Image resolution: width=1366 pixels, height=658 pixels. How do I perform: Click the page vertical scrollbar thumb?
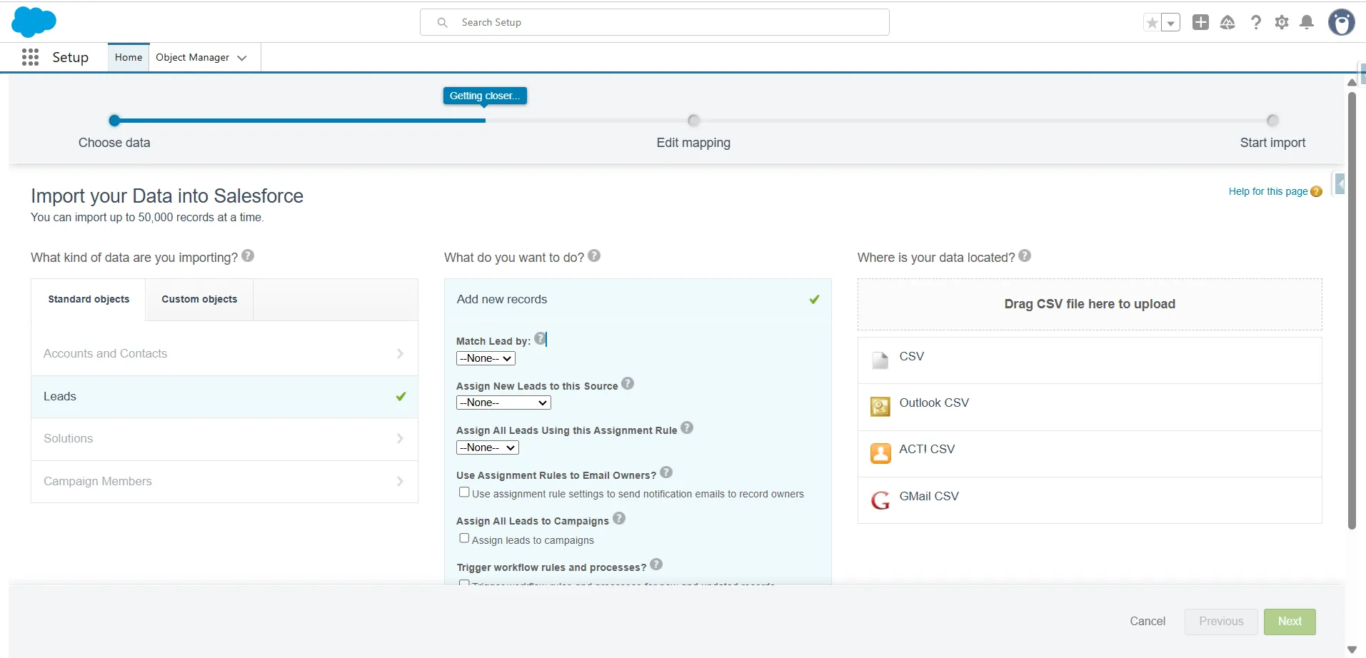(1351, 310)
